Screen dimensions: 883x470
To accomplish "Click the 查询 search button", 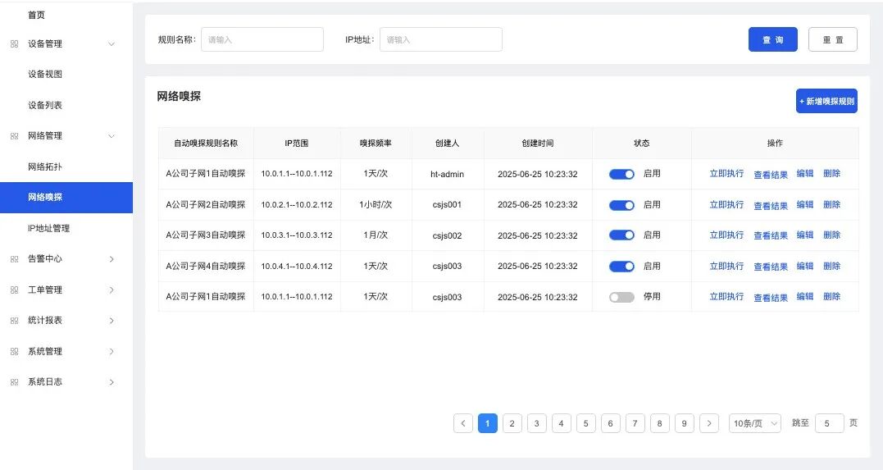I will tap(772, 39).
